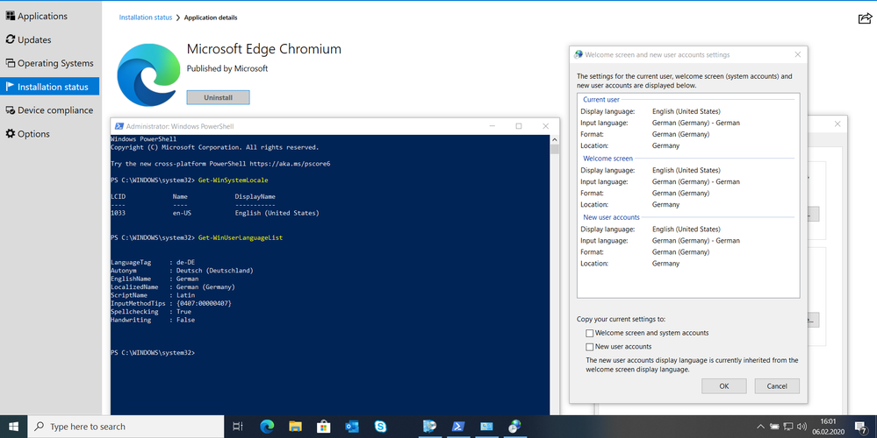
Task: Click the network icon in system tray
Action: click(788, 427)
